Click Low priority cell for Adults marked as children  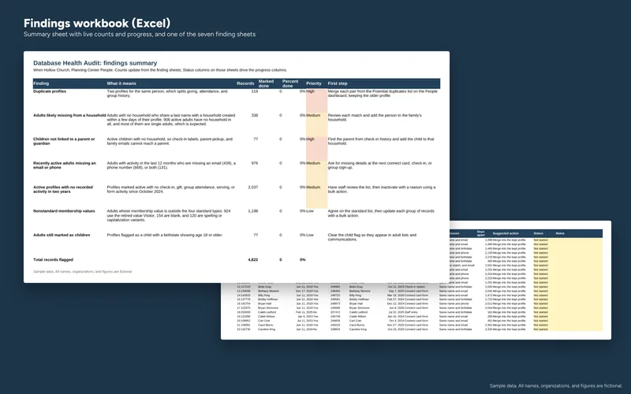[310, 235]
